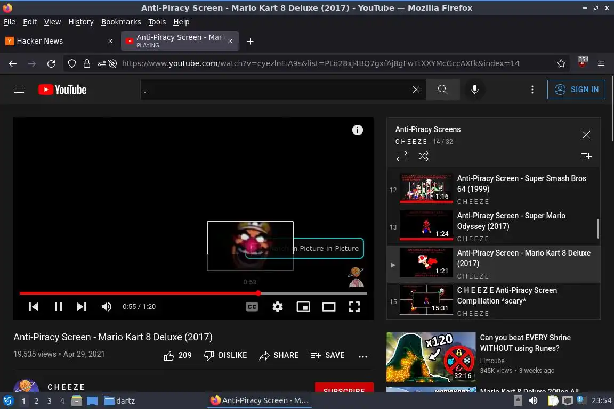614x409 pixels.
Task: Open Firefox File menu
Action: point(10,22)
